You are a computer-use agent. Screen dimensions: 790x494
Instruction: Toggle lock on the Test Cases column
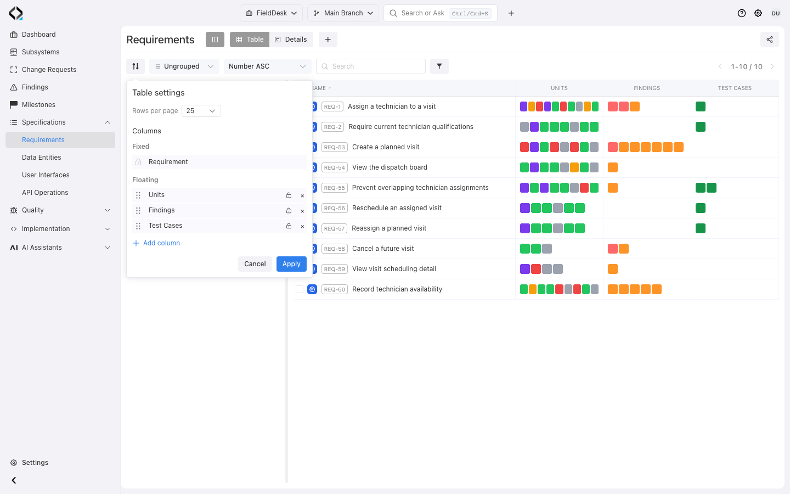tap(289, 226)
